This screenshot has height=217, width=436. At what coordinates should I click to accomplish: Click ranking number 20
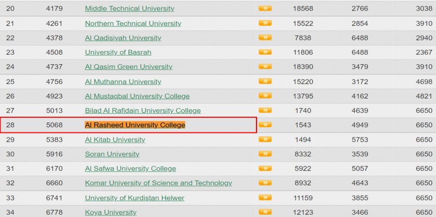point(10,8)
